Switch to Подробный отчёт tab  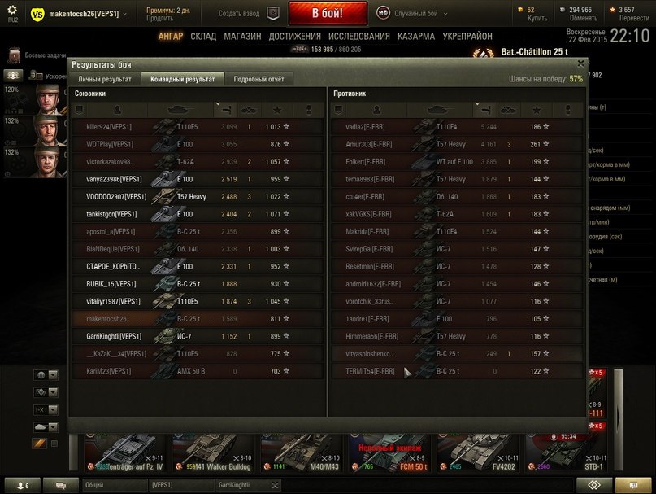tap(258, 79)
